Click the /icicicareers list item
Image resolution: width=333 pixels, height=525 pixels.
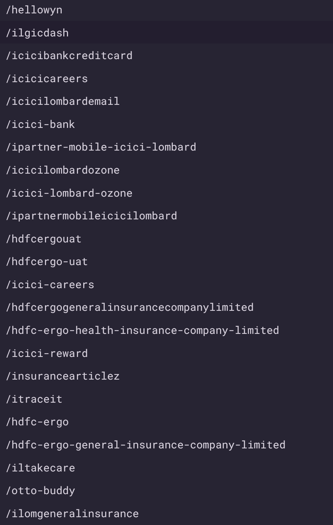pyautogui.click(x=47, y=79)
